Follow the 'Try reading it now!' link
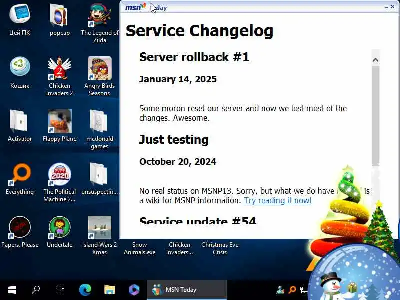Viewport: 400px width, 300px height. (x=278, y=201)
